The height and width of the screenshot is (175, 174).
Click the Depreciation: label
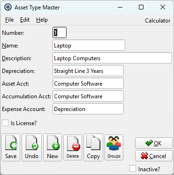pyautogui.click(x=18, y=71)
